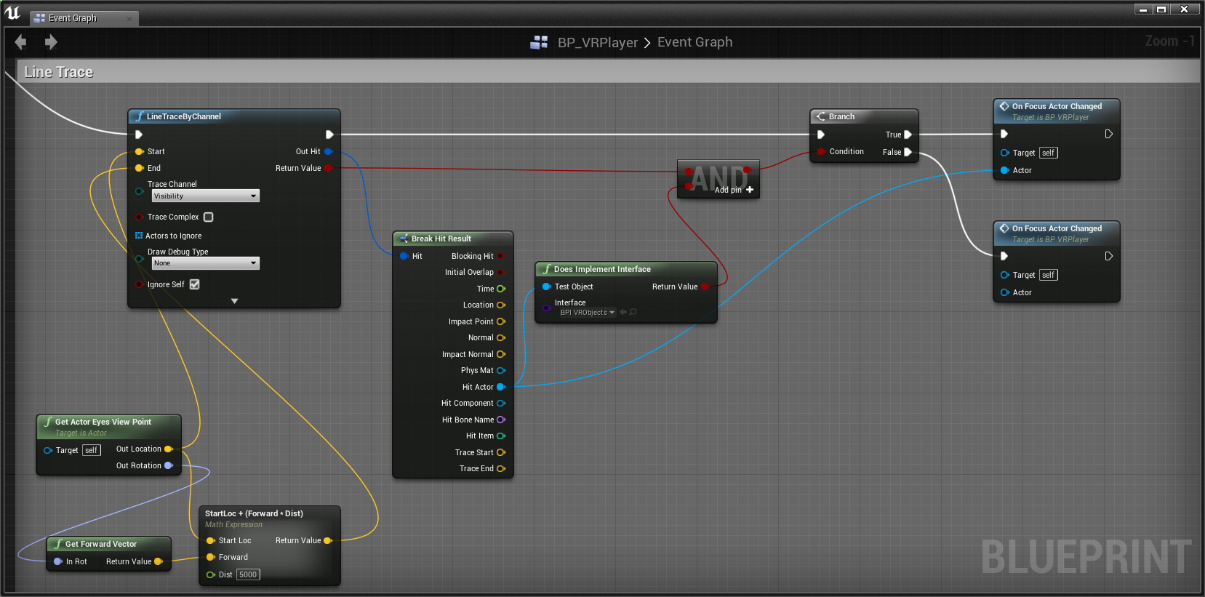Click the End pin on LineTraceByChannel
Screen dimensions: 1205x597
[x=139, y=168]
